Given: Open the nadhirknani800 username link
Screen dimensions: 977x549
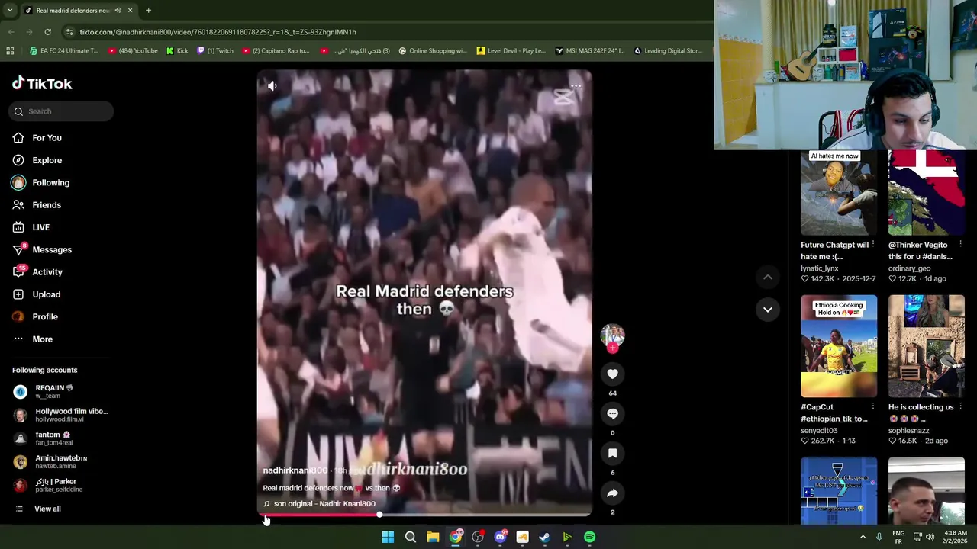Looking at the screenshot, I should tap(295, 470).
